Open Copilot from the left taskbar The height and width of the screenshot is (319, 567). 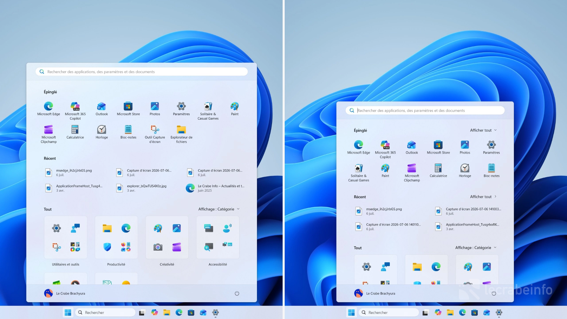[154, 313]
